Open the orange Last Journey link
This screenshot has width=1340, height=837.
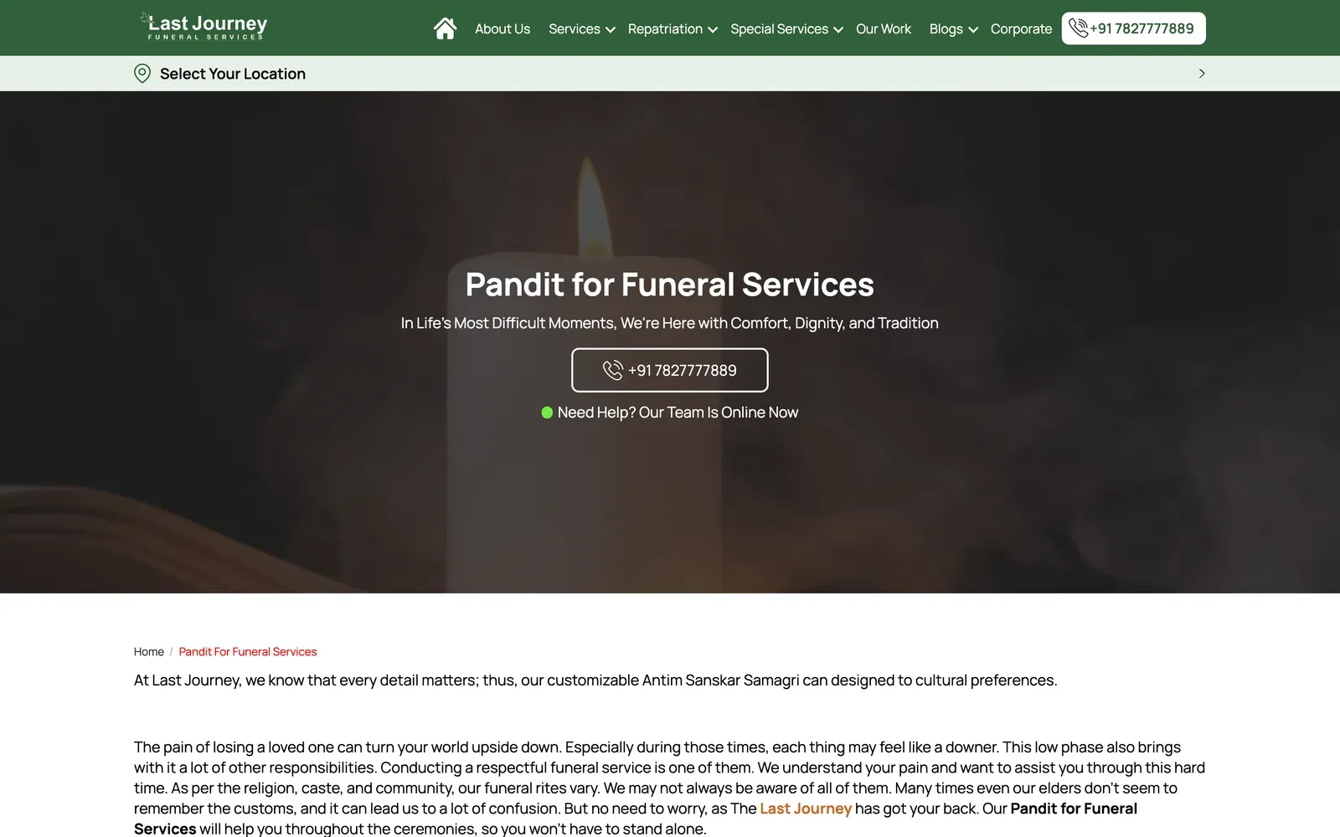tap(806, 809)
